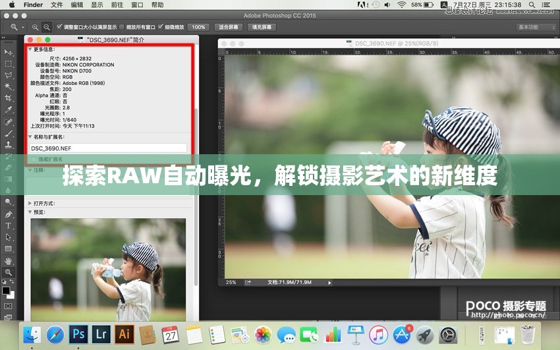Viewport: 560px width, 350px height.
Task: Select the Magic Wand tool
Action: (8, 86)
